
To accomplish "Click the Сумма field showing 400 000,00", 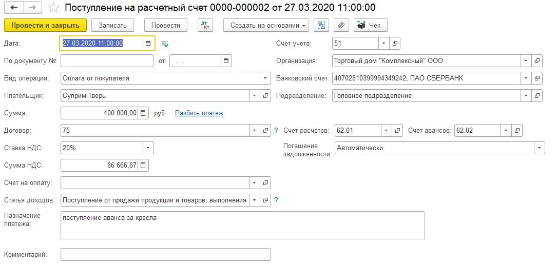I will click(x=100, y=113).
